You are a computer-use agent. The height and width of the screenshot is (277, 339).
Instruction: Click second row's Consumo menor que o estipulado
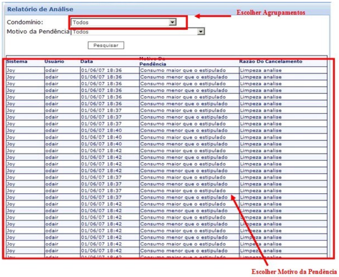point(184,77)
